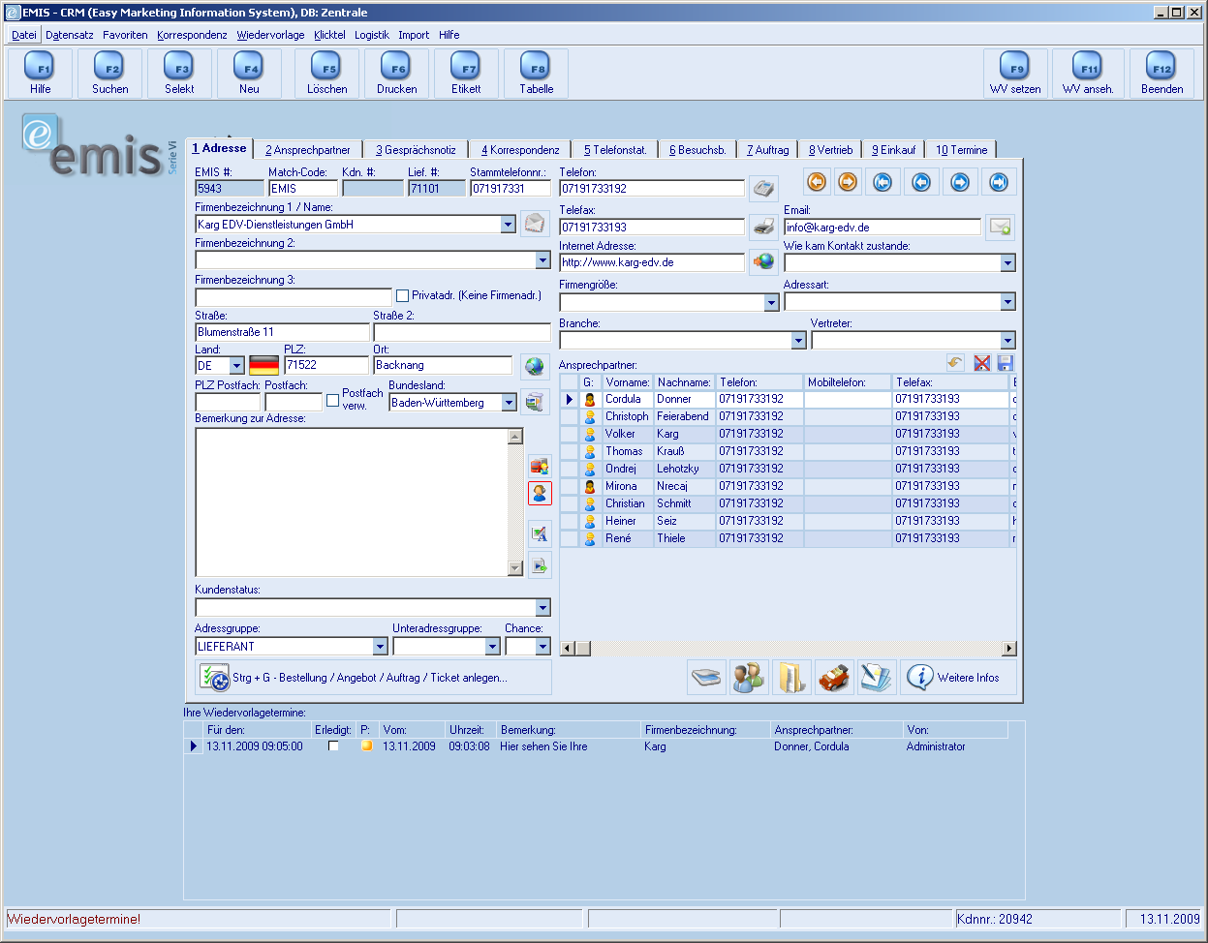This screenshot has width=1208, height=943.
Task: Expand the Adressart dropdown
Action: (x=1007, y=302)
